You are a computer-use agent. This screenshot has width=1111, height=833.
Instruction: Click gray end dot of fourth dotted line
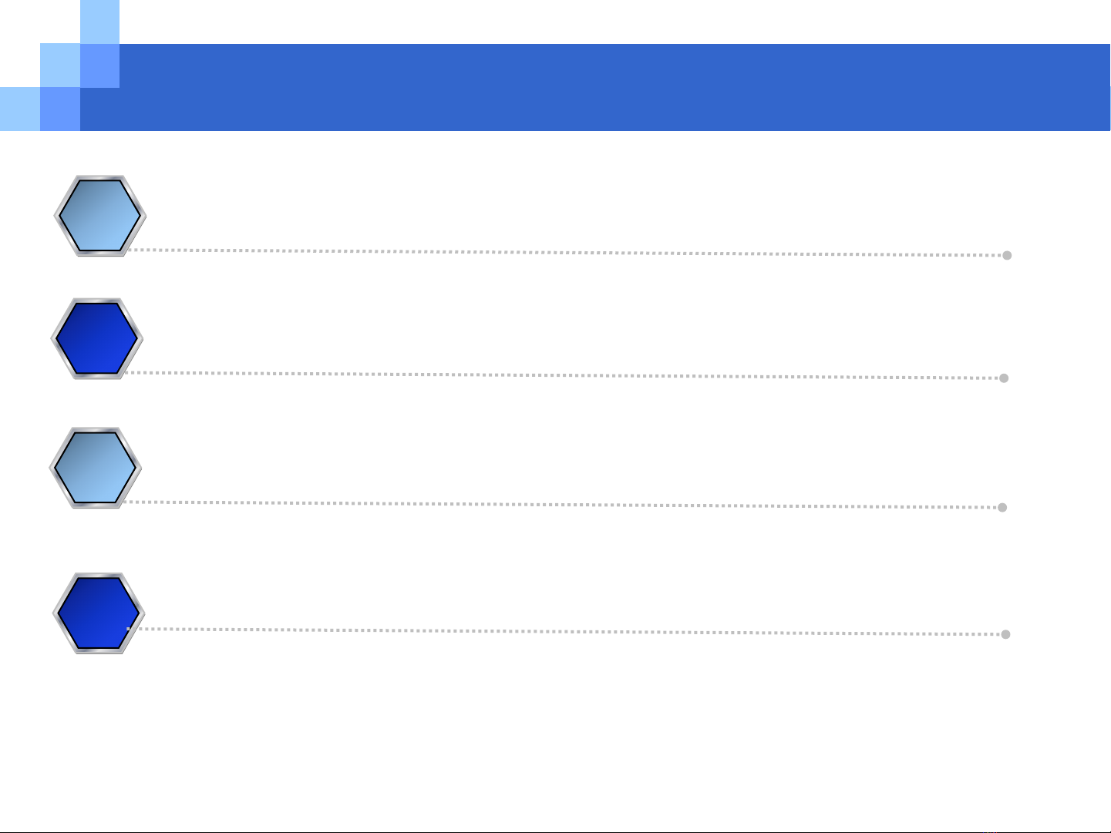pyautogui.click(x=1005, y=634)
